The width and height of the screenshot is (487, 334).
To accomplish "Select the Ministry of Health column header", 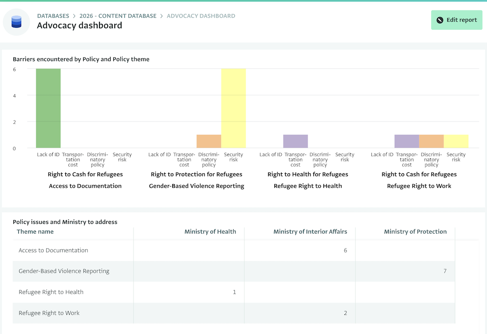I will coord(210,232).
